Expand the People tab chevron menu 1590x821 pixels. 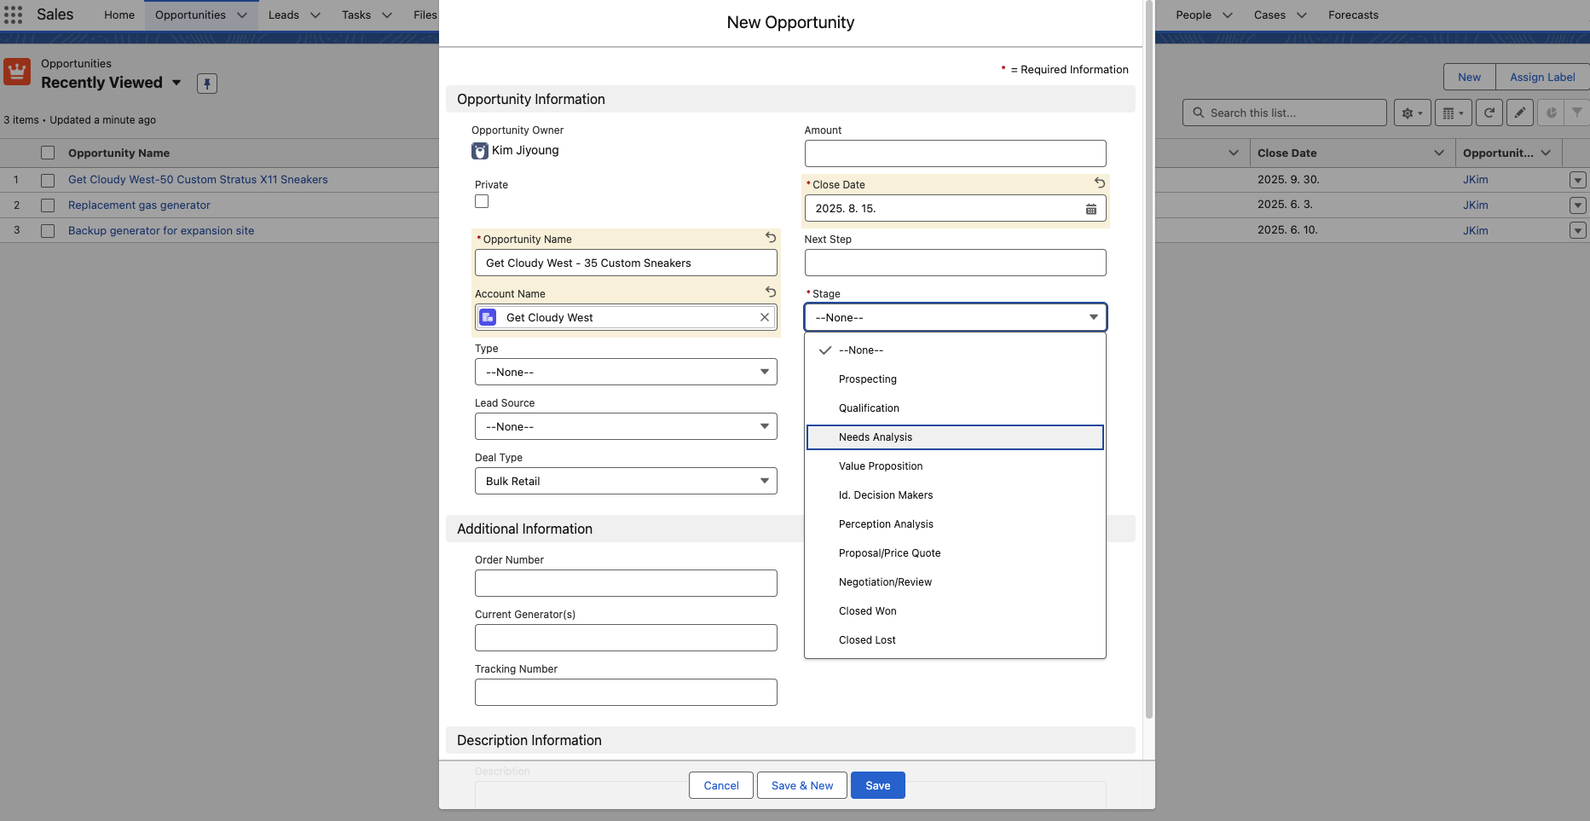click(x=1228, y=15)
